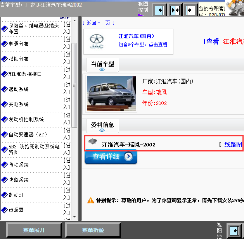This screenshot has width=244, height=239.
Task: Click the book icon beside 充电系统
Action: pos(4,104)
